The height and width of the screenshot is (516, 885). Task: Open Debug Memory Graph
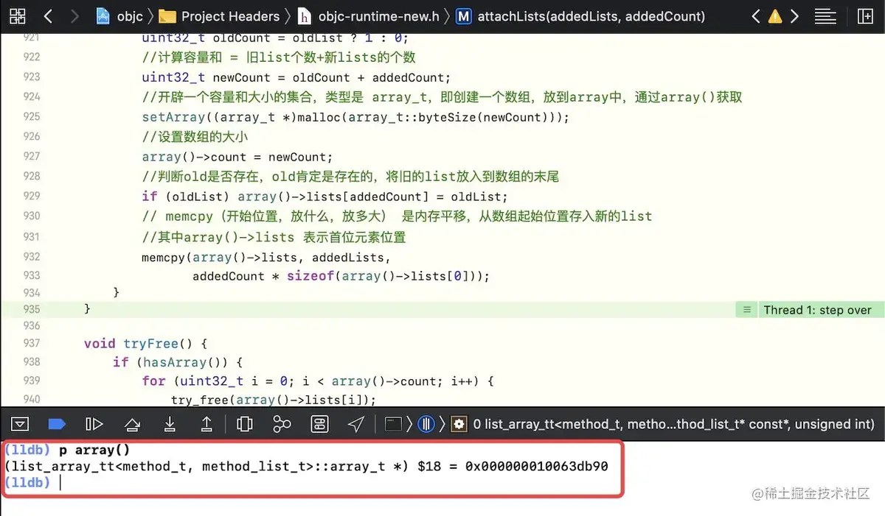click(282, 424)
